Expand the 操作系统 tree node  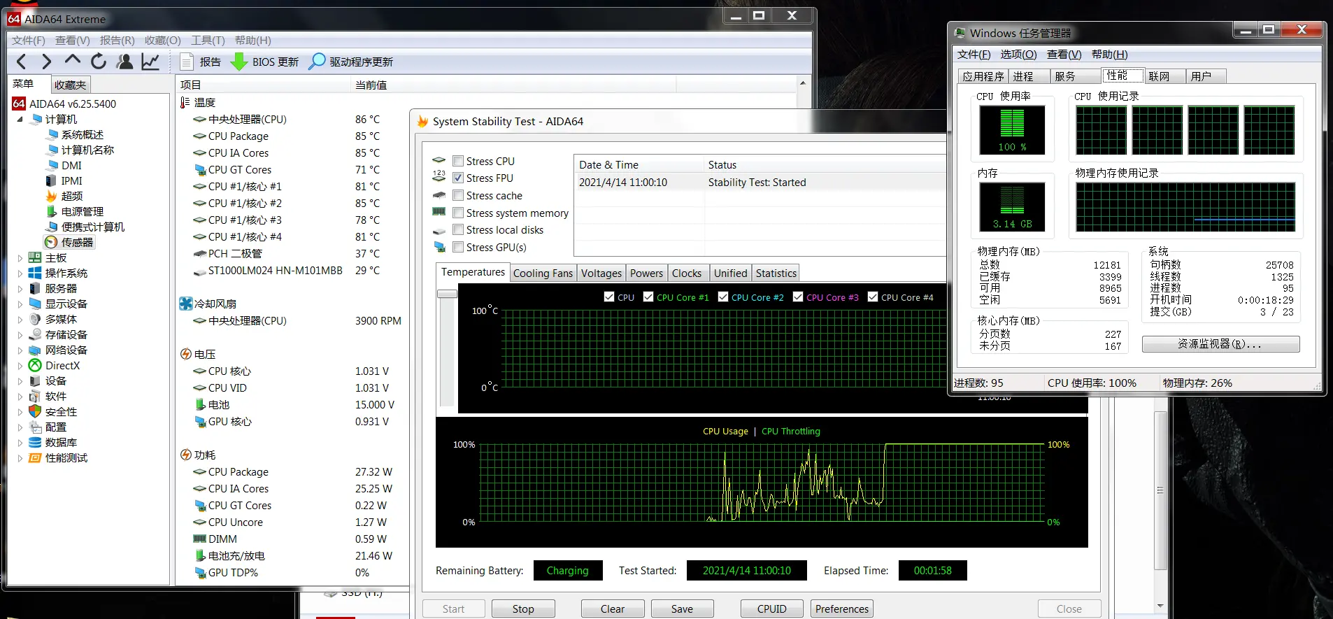pyautogui.click(x=20, y=273)
